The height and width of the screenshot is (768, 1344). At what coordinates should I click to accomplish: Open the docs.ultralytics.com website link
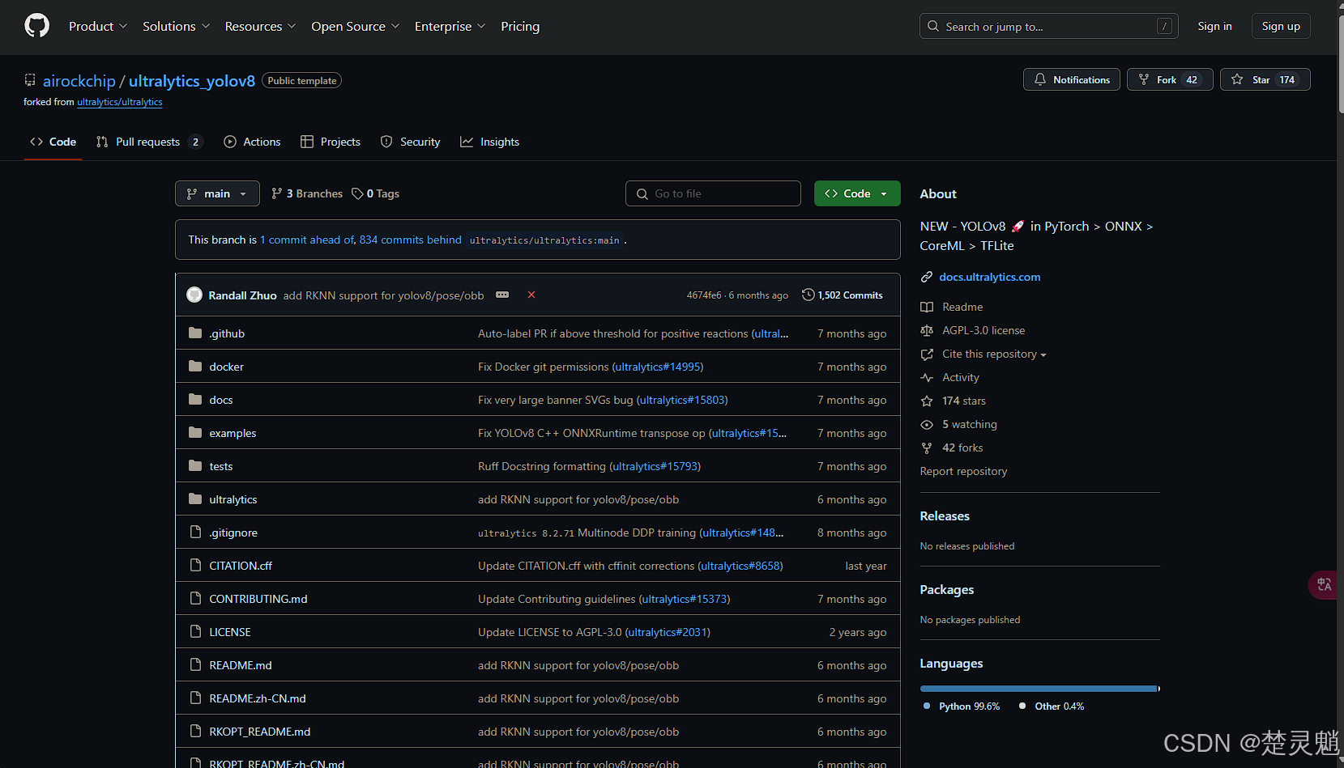990,277
